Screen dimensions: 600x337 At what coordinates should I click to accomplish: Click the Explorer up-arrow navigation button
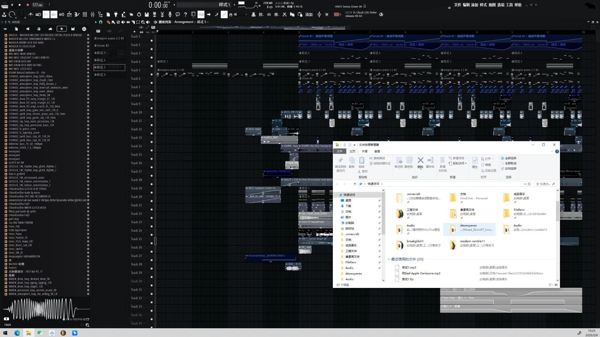355,184
